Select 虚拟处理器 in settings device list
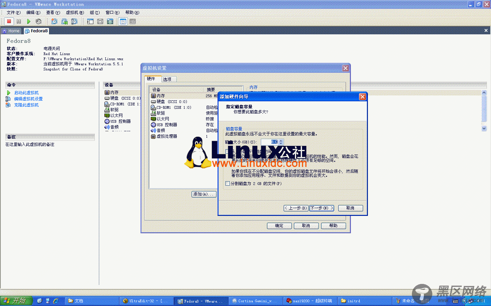491x306 pixels. (167, 136)
